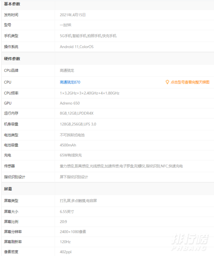The width and height of the screenshot is (214, 256).
Task: Select the 不可拆卸式电池 value
Action: (x=72, y=135)
